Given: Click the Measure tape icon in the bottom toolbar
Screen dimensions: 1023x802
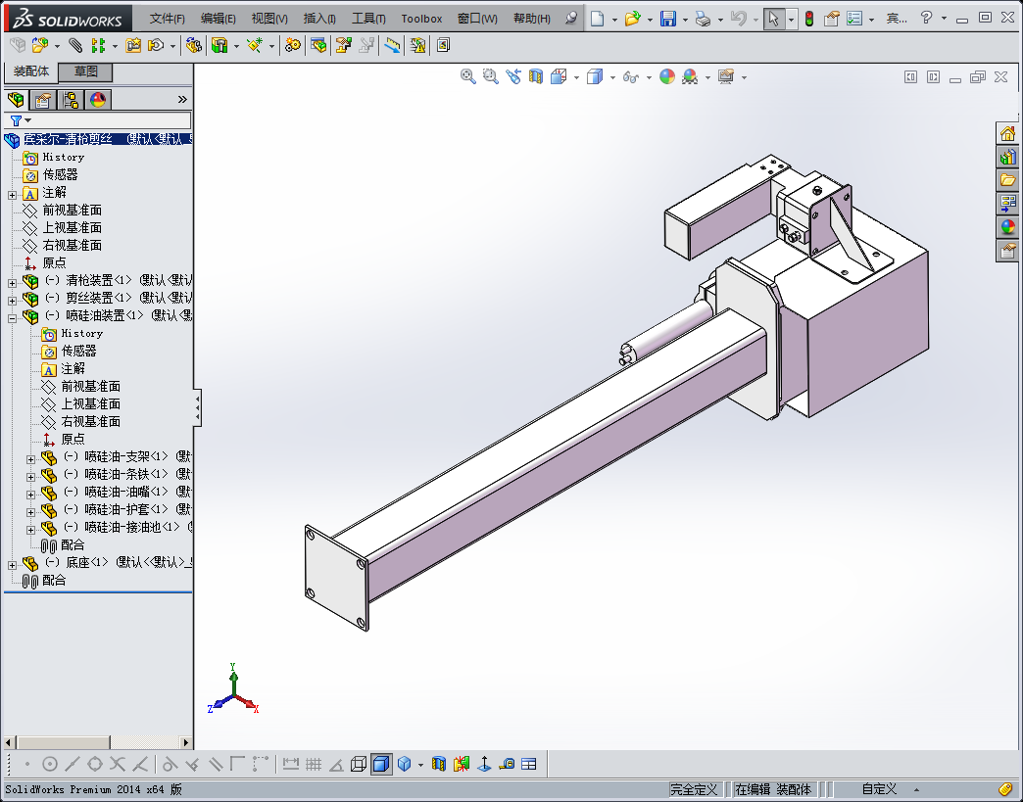Looking at the screenshot, I should click(x=507, y=764).
